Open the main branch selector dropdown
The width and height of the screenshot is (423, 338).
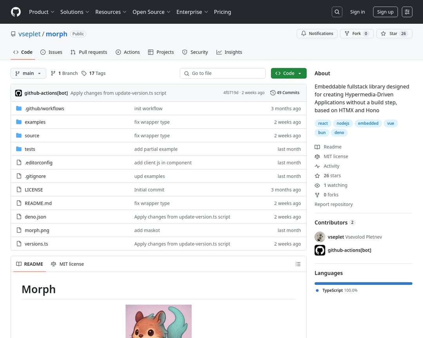(28, 73)
